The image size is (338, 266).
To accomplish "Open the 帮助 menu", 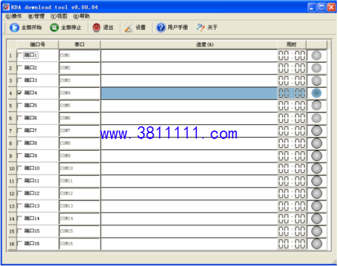I will click(x=82, y=16).
